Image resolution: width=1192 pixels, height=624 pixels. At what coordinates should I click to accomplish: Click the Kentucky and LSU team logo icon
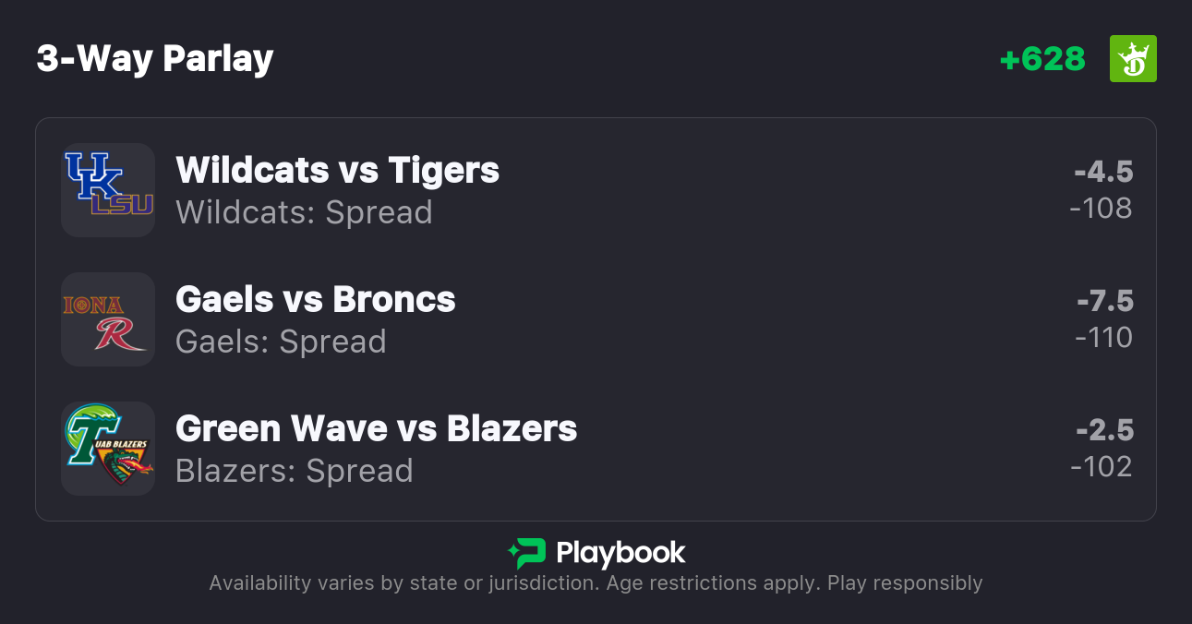[x=108, y=189]
